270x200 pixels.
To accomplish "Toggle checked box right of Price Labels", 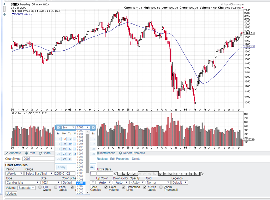I will coord(72,187).
